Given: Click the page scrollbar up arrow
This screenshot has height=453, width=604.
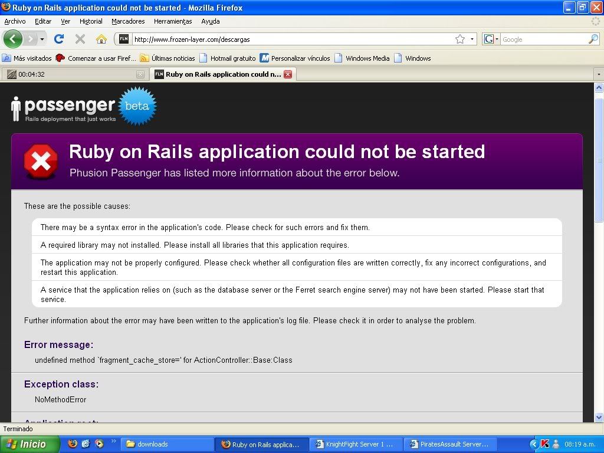Looking at the screenshot, I should click(599, 87).
